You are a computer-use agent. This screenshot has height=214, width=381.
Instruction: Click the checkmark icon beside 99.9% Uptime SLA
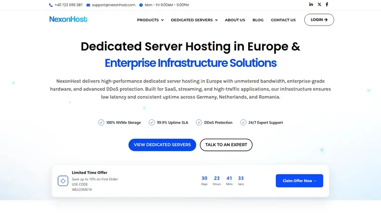click(151, 122)
